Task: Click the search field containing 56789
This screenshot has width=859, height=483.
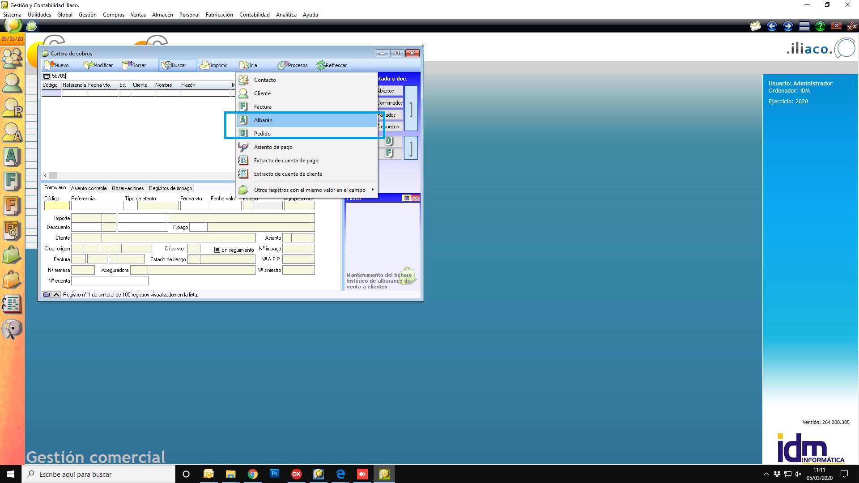Action: tap(143, 76)
